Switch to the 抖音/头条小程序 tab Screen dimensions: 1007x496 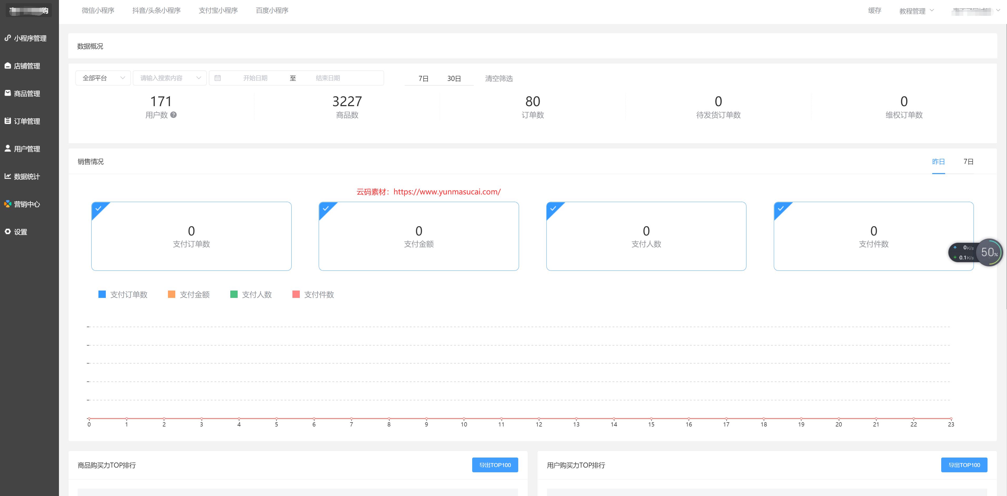[156, 11]
